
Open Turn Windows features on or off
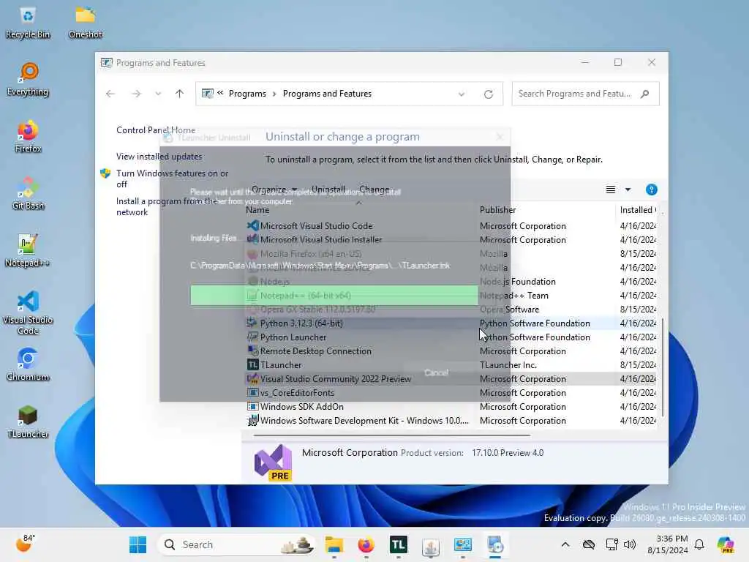[172, 179]
